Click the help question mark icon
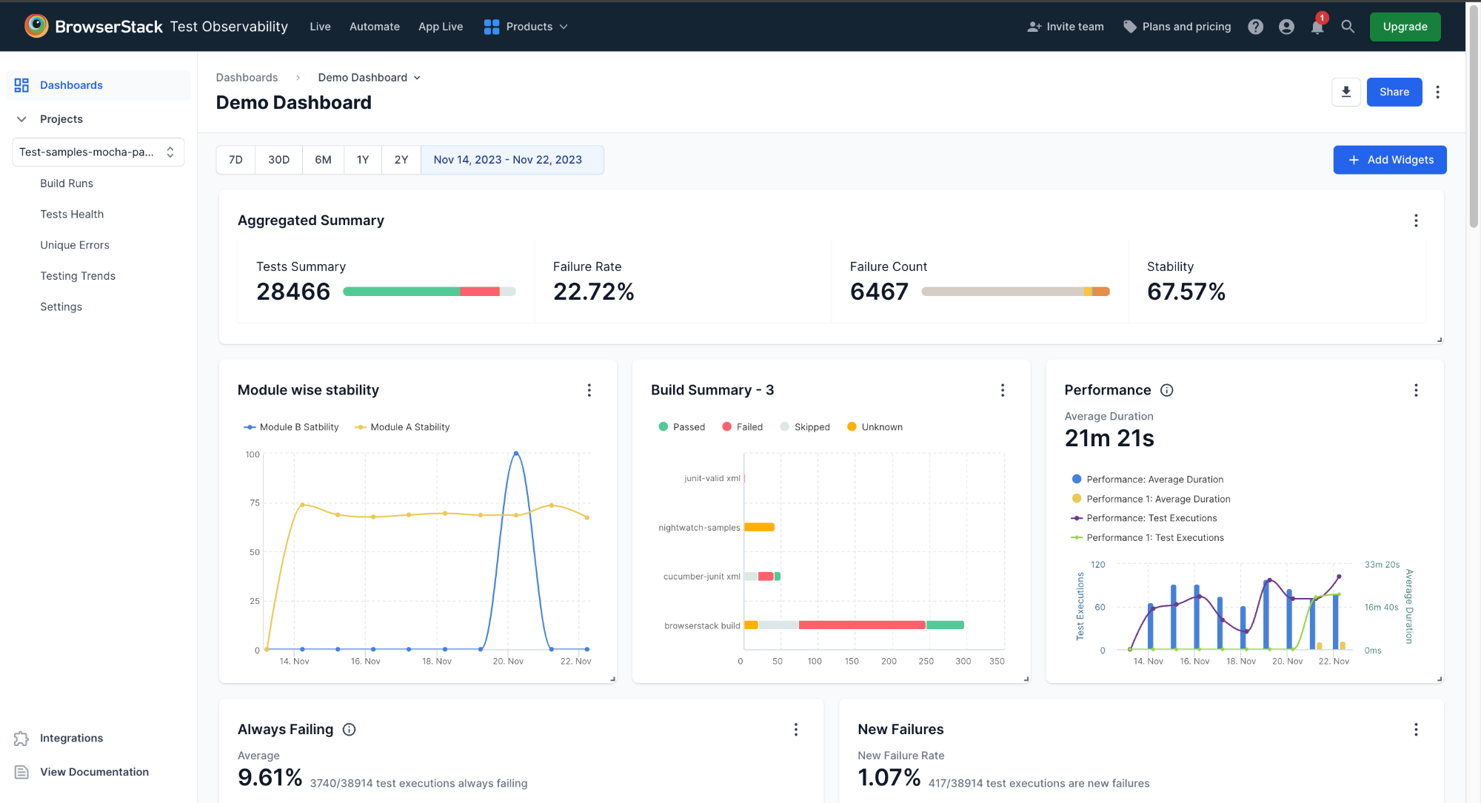Screen dimensions: 1481x803 click(1255, 27)
